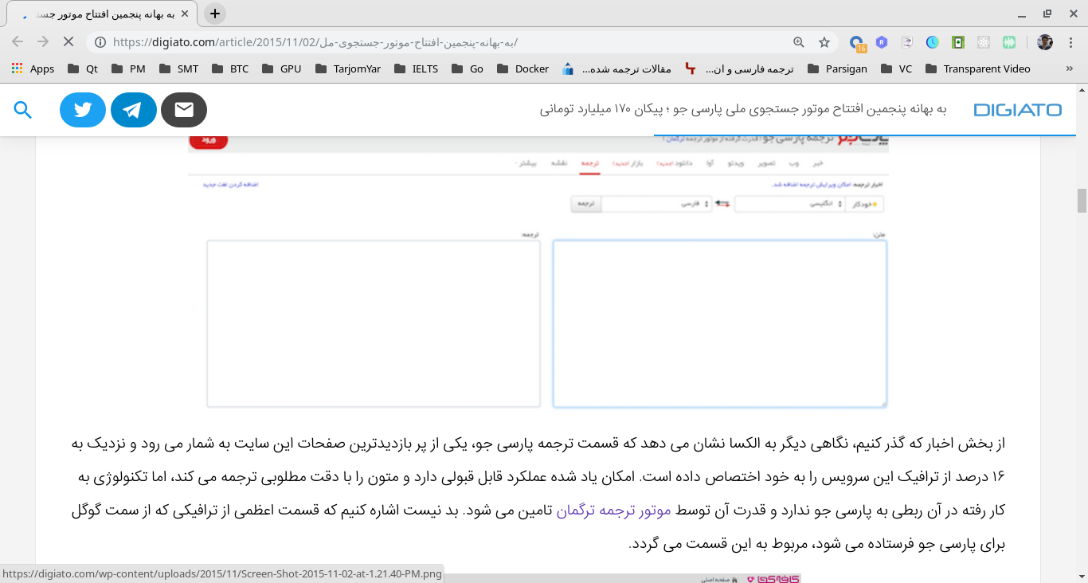The width and height of the screenshot is (1088, 583).
Task: Open the BTC bookmark folder
Action: pos(229,68)
